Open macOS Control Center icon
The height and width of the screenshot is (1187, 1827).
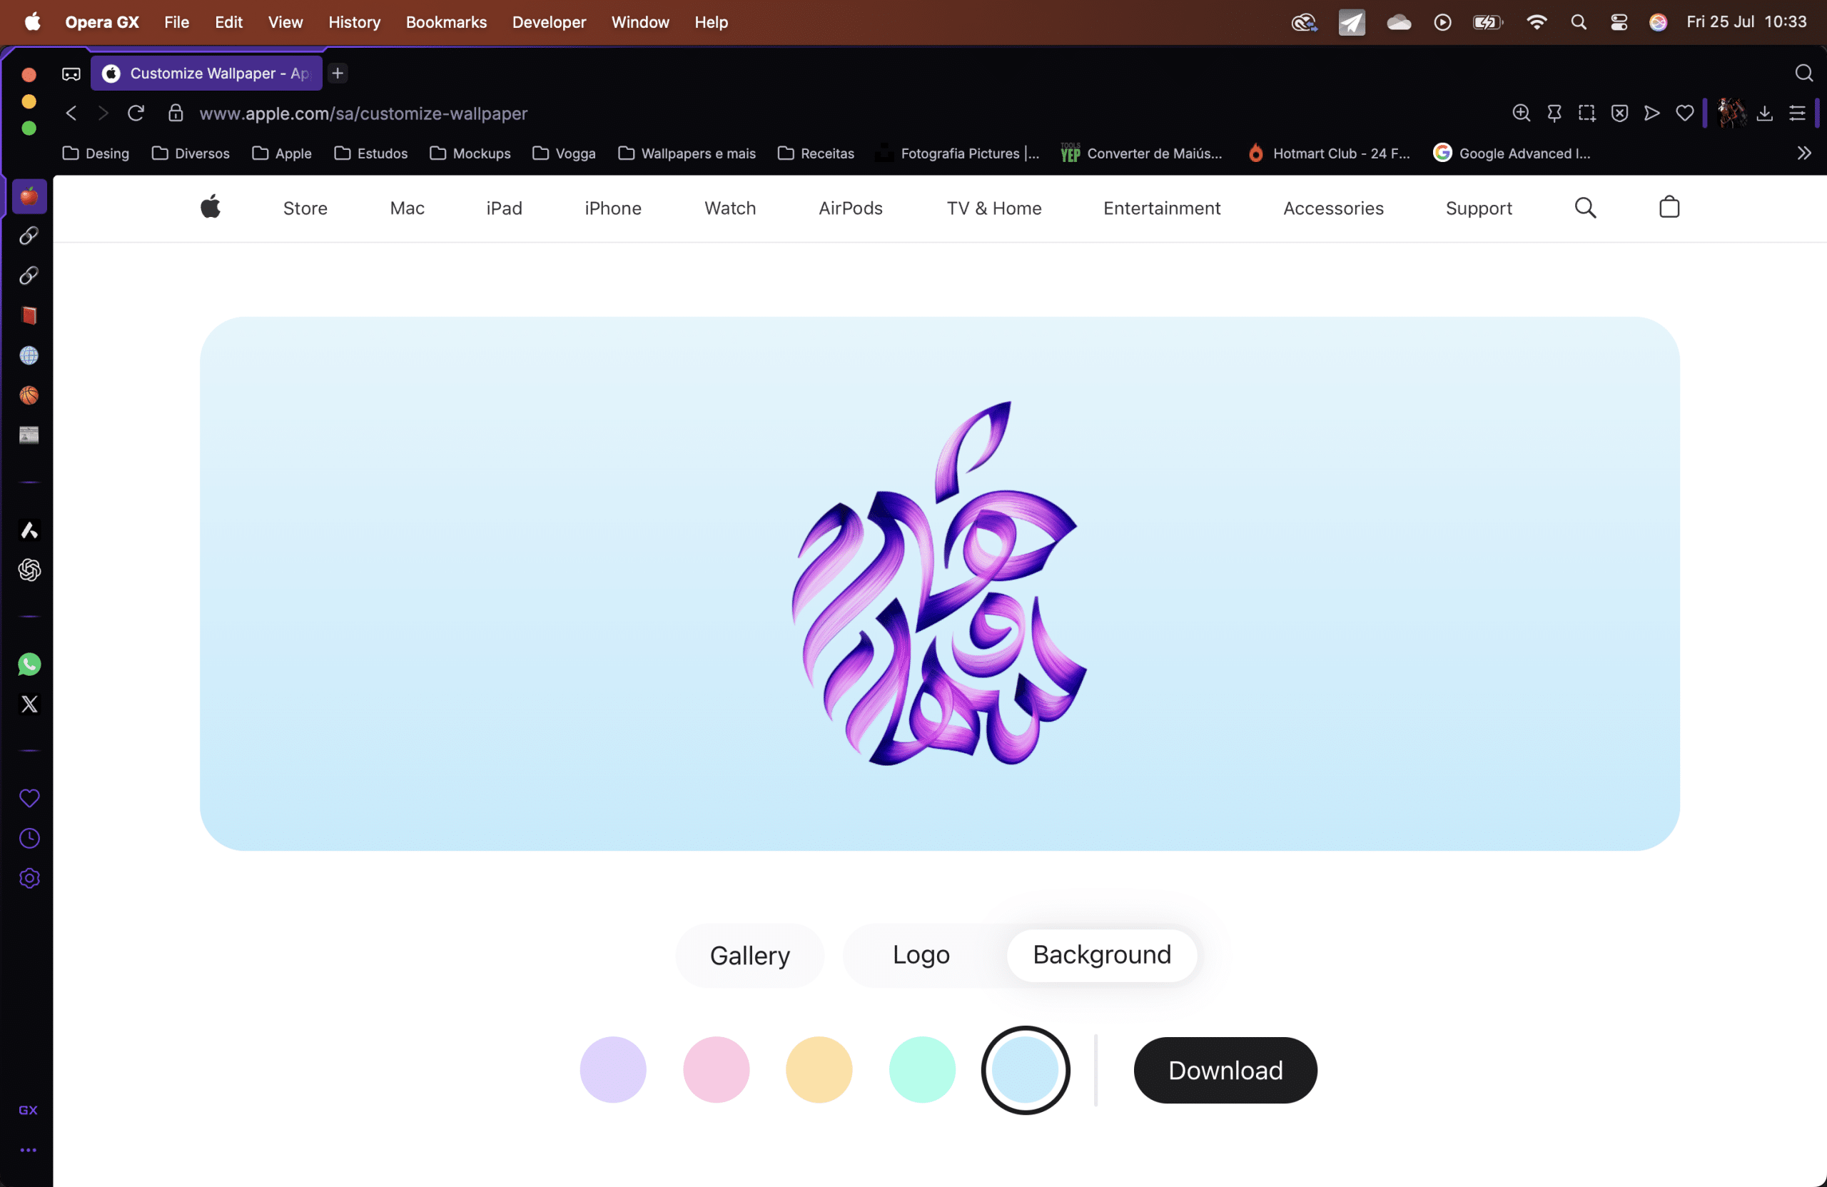tap(1618, 22)
